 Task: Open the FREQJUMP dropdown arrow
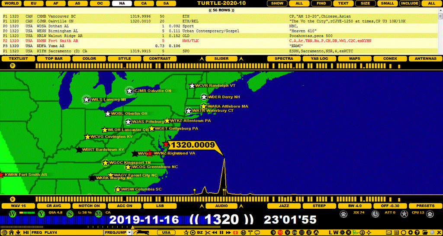(x=129, y=233)
